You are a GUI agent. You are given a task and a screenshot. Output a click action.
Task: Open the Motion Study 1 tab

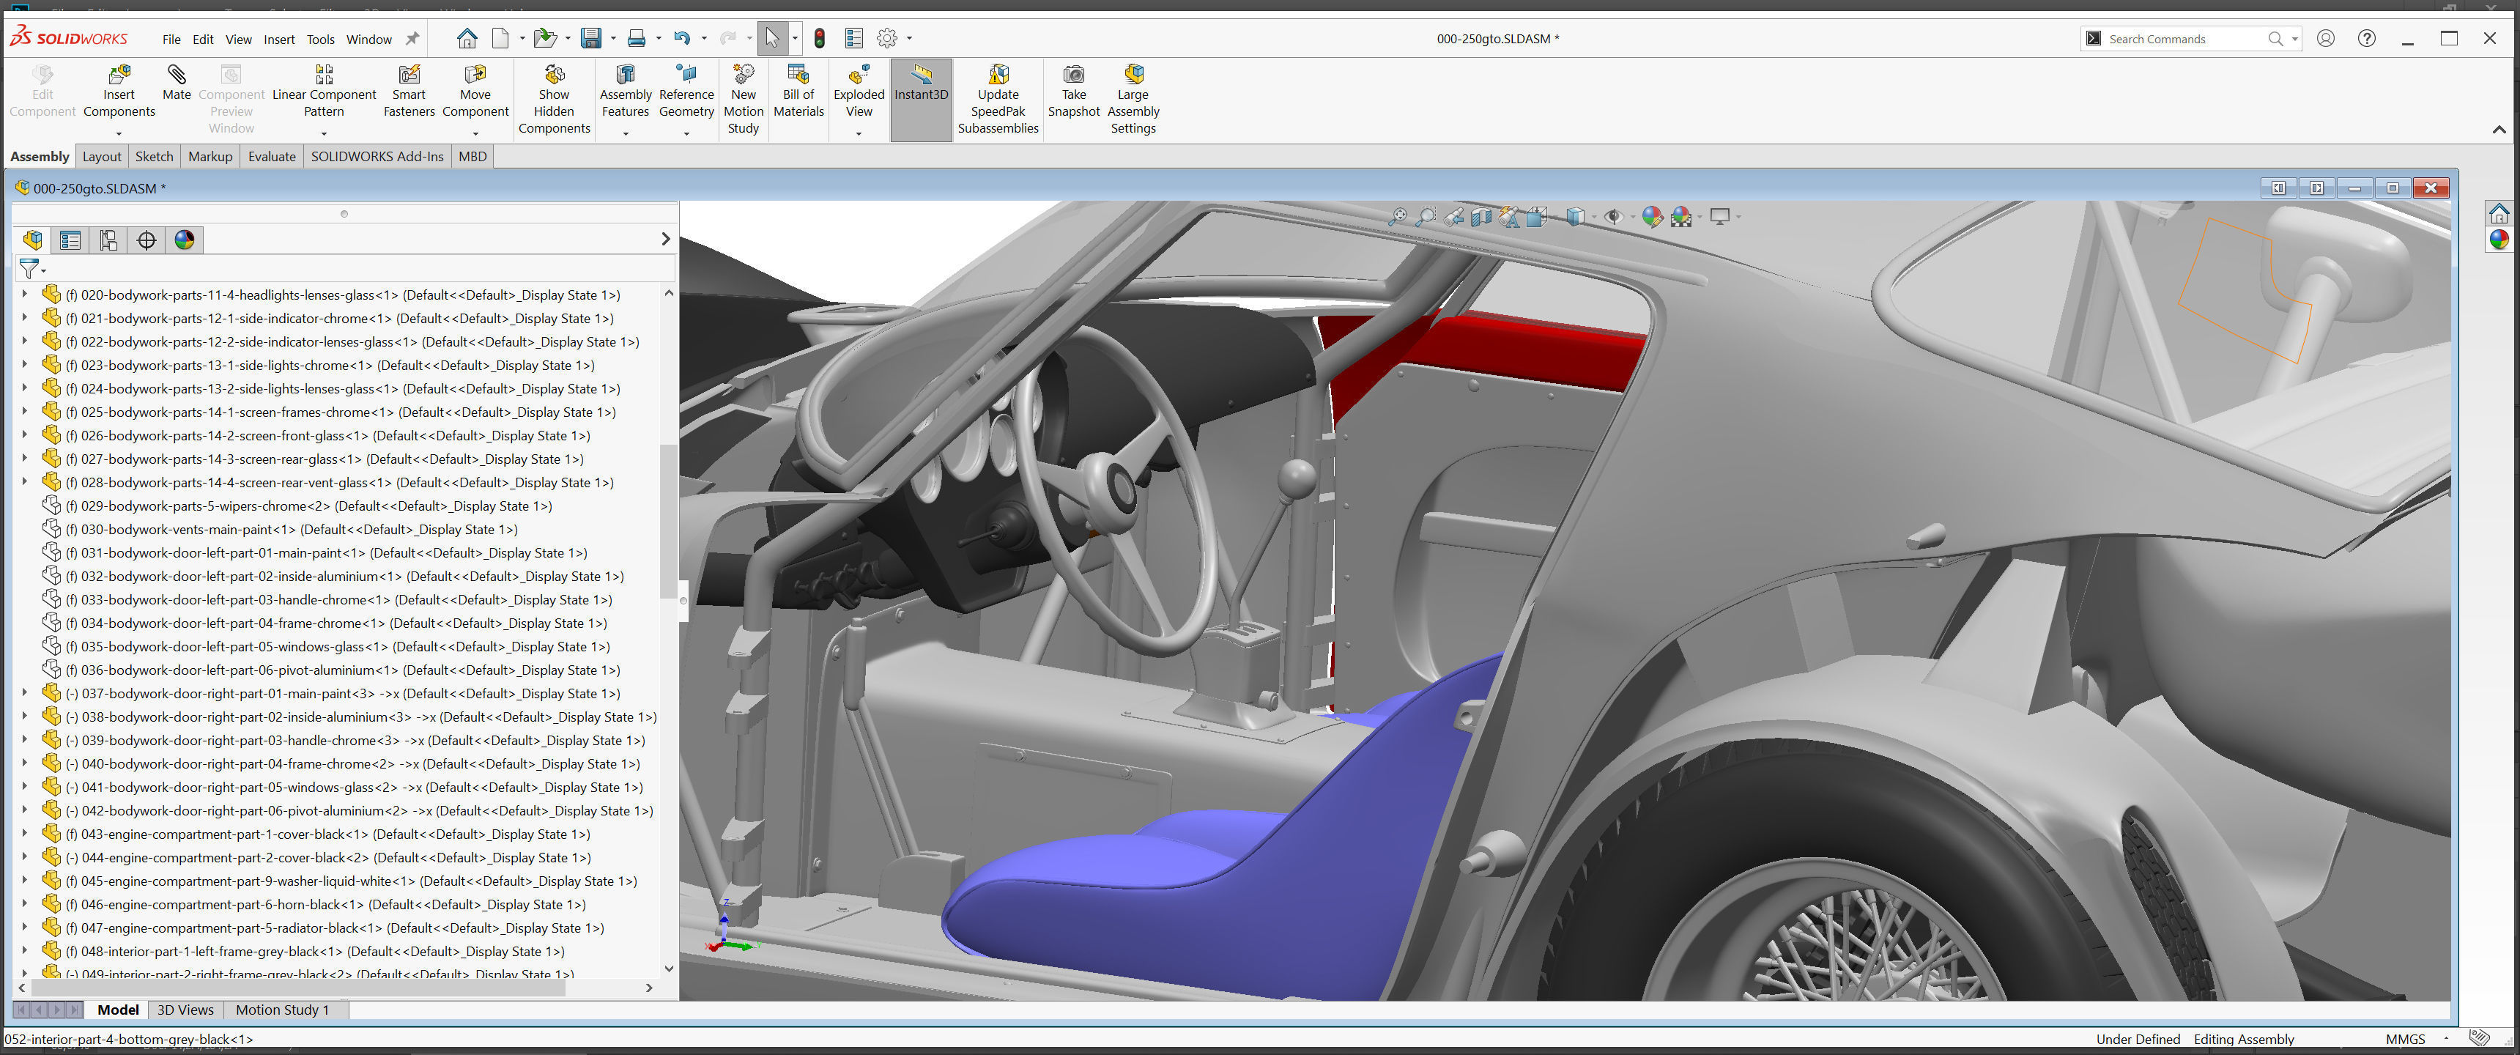click(282, 1009)
